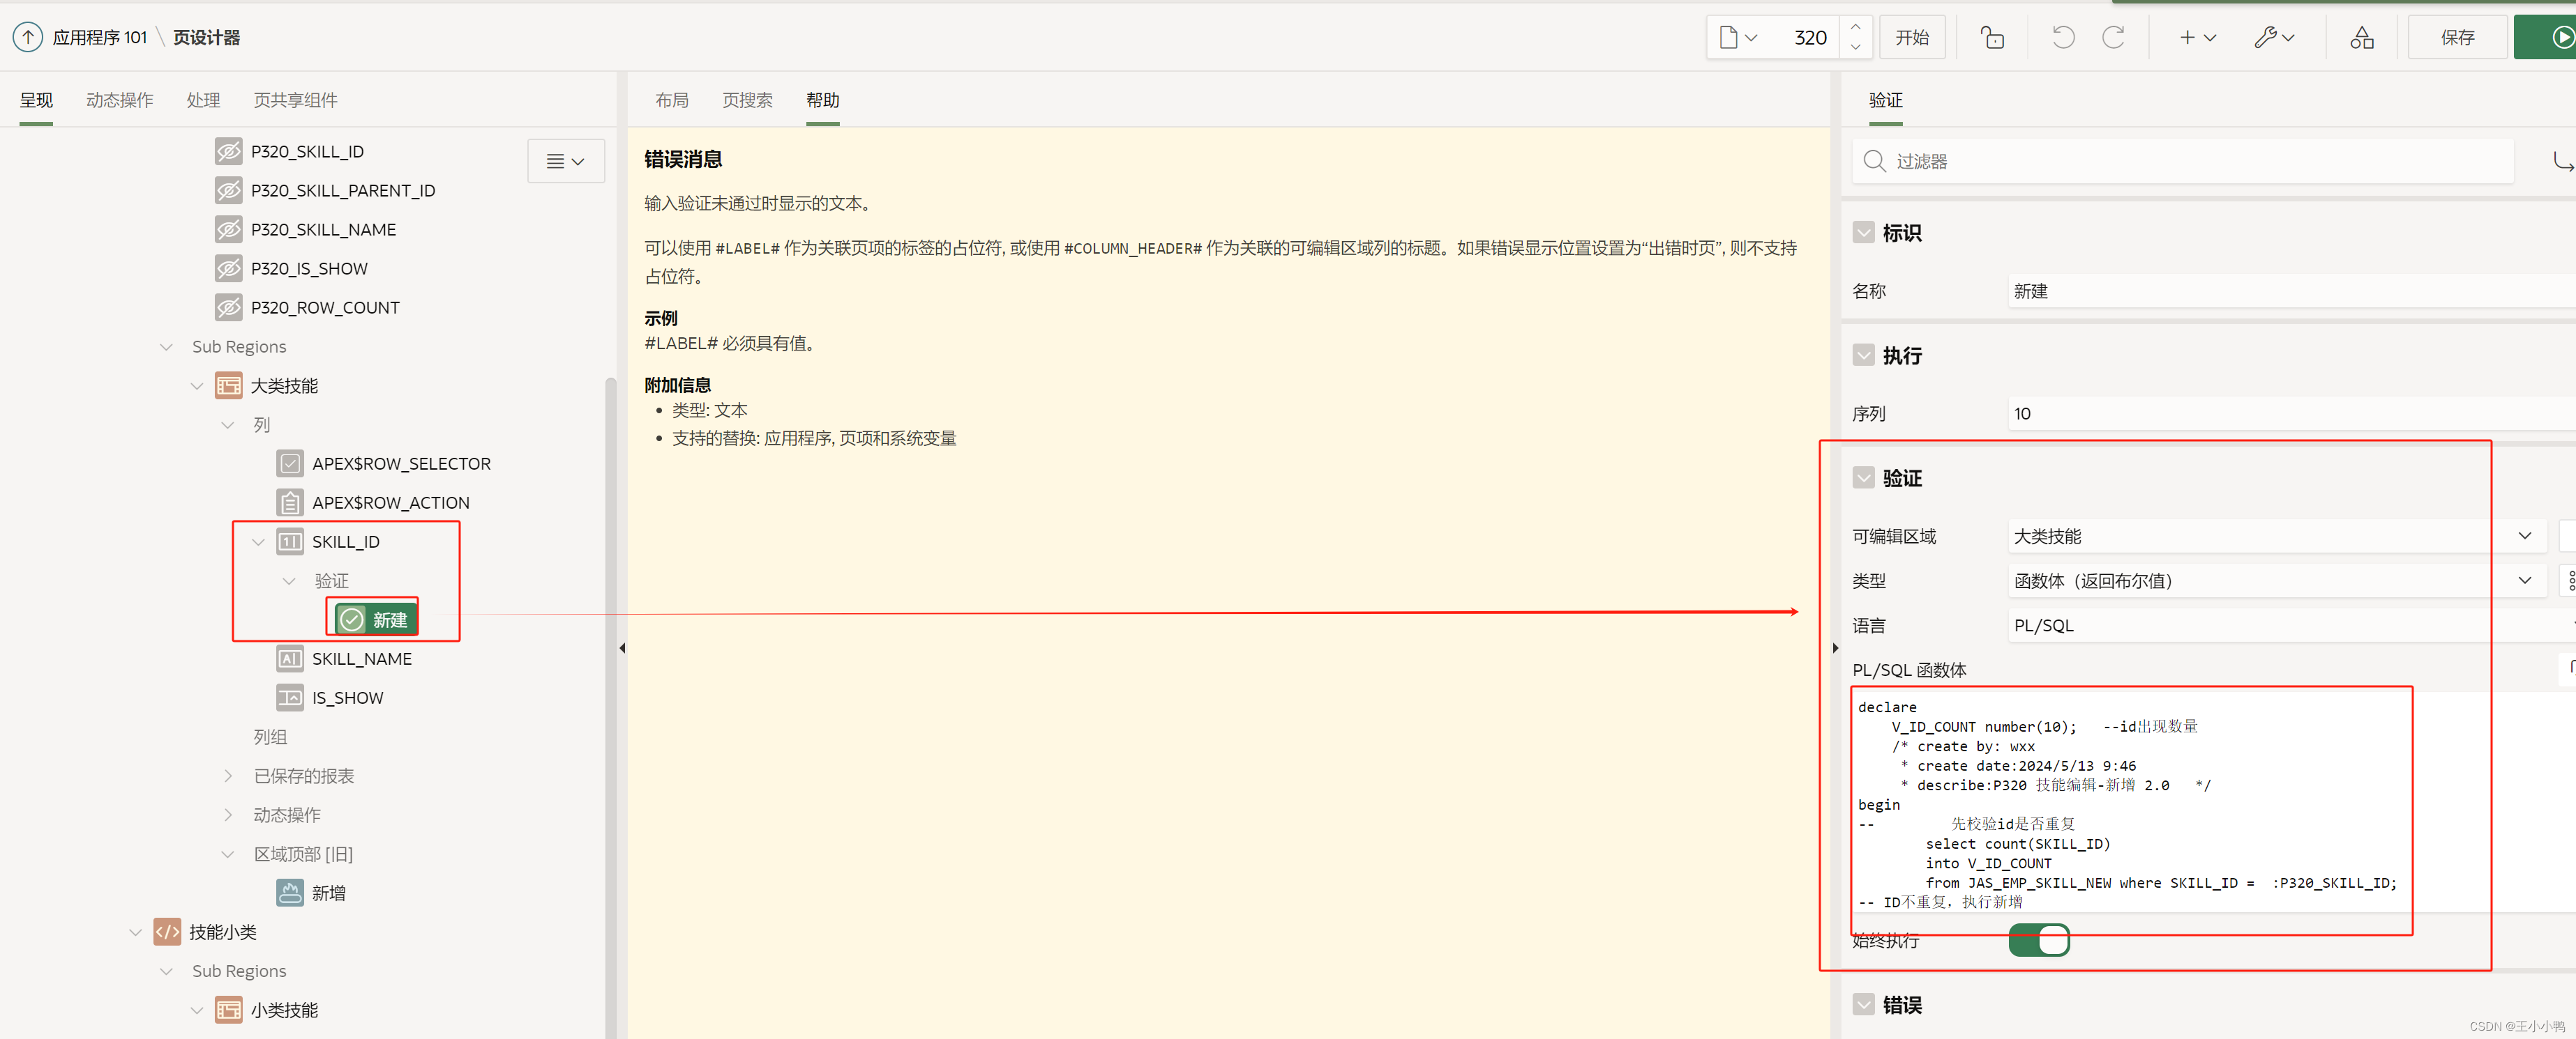This screenshot has height=1039, width=2576.
Task: Open the shared components shapes icon
Action: point(2362,38)
